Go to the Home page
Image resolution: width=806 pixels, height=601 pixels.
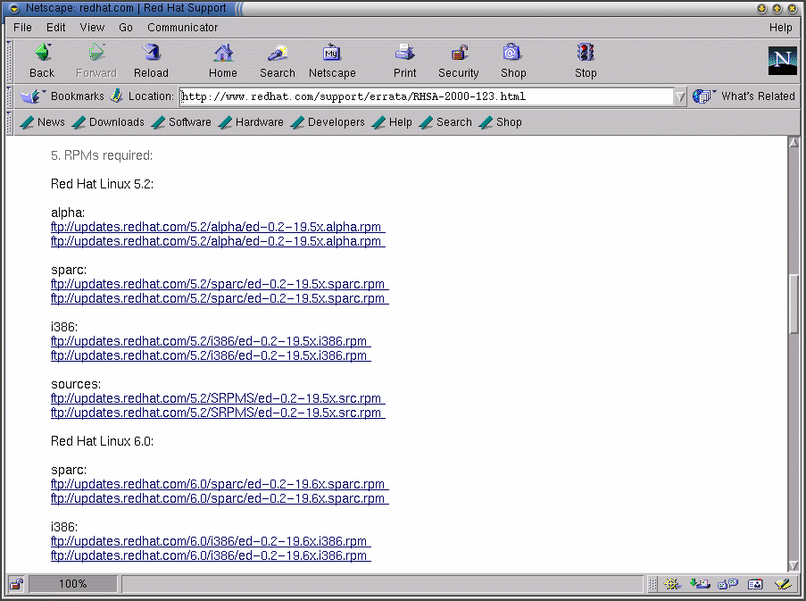point(223,61)
